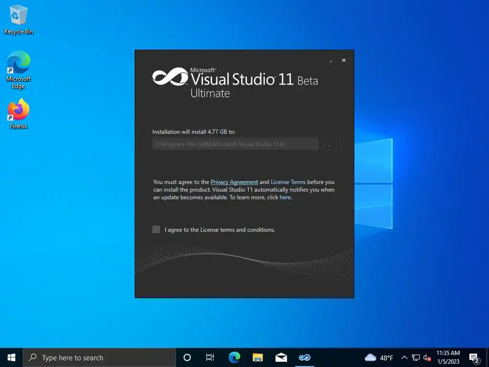Click the taskbar search box
This screenshot has height=367, width=489.
point(99,357)
